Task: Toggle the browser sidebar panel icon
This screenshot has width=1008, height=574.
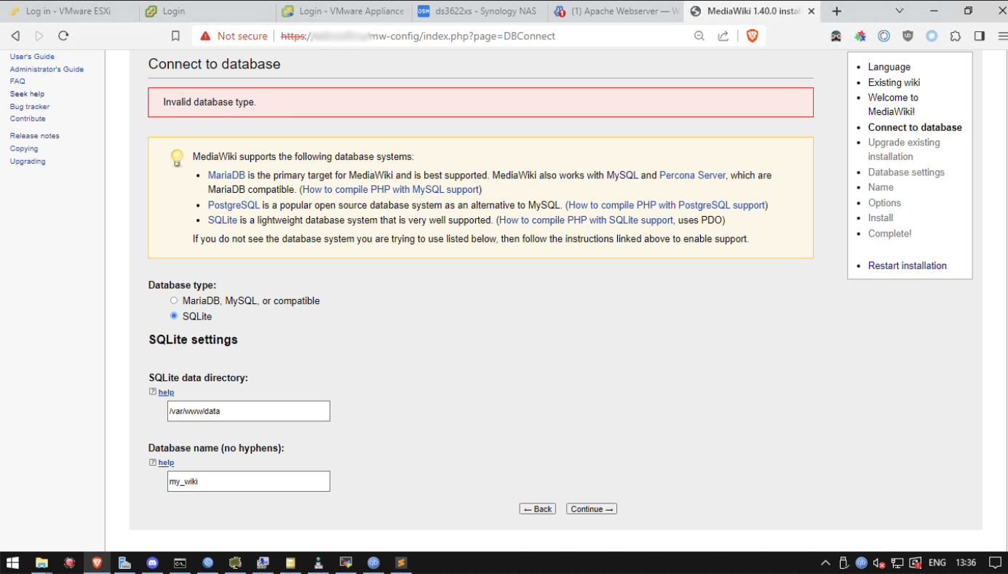Action: (x=980, y=36)
